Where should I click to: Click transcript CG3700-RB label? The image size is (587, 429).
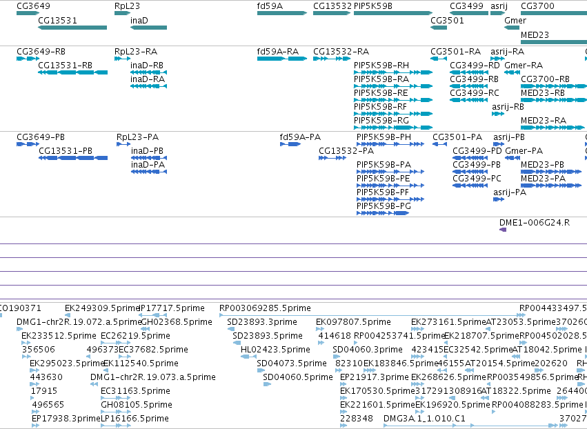tap(545, 79)
